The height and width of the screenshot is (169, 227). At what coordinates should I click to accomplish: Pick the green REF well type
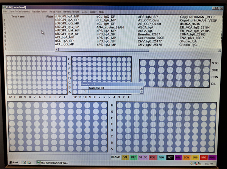[134, 157]
